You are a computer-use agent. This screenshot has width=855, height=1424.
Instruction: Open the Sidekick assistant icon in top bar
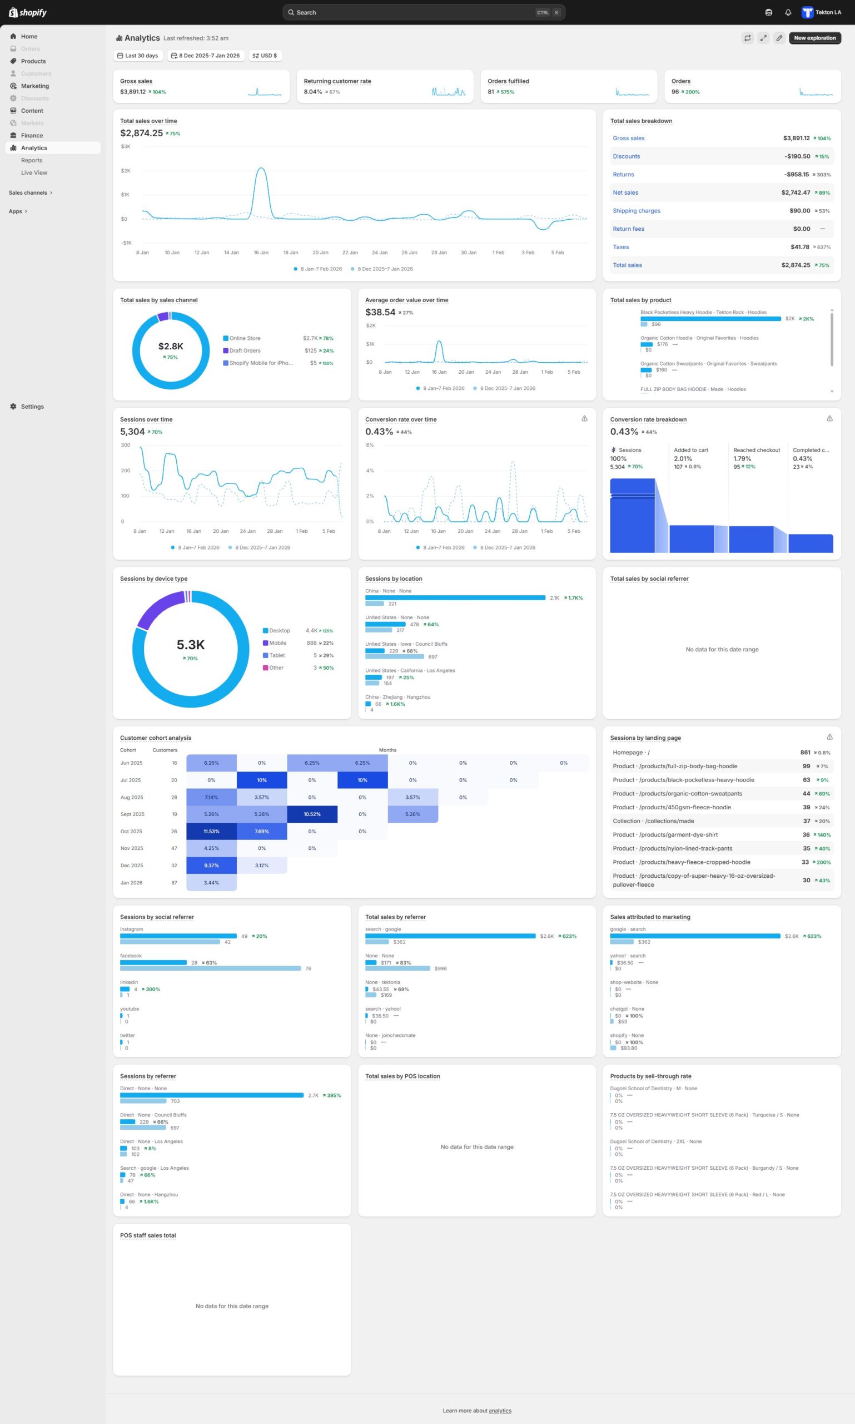[x=768, y=12]
